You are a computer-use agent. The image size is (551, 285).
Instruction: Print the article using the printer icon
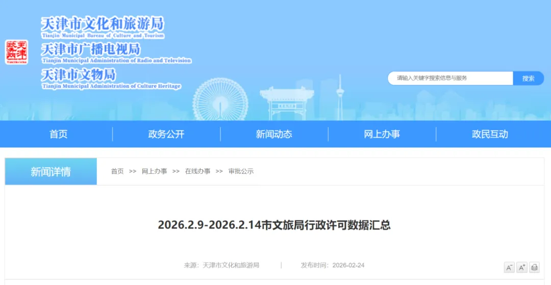click(534, 267)
